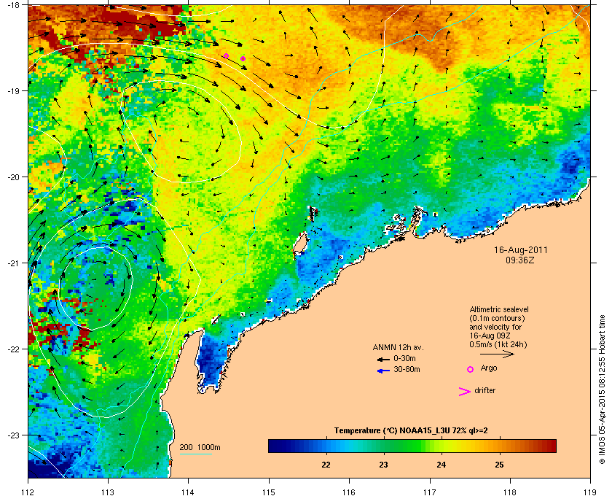Image resolution: width=612 pixels, height=496 pixels.
Task: Click the colorbar tick label 25
Action: (499, 465)
